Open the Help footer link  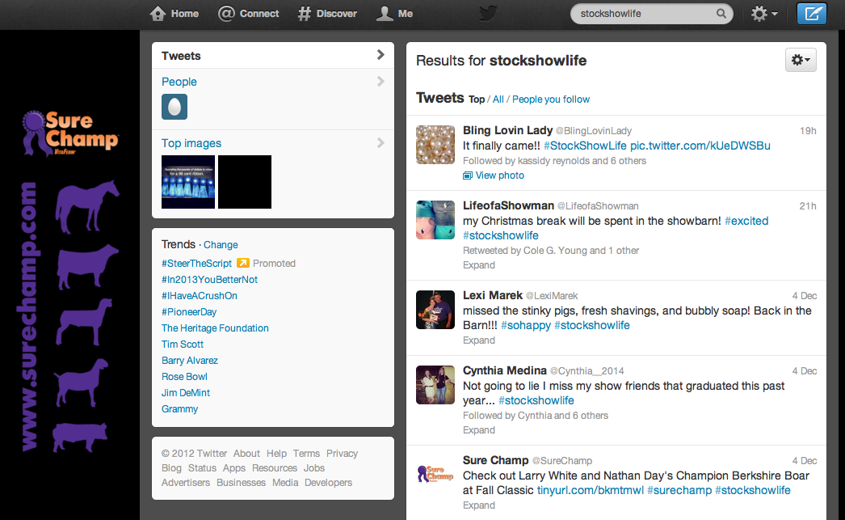(276, 454)
